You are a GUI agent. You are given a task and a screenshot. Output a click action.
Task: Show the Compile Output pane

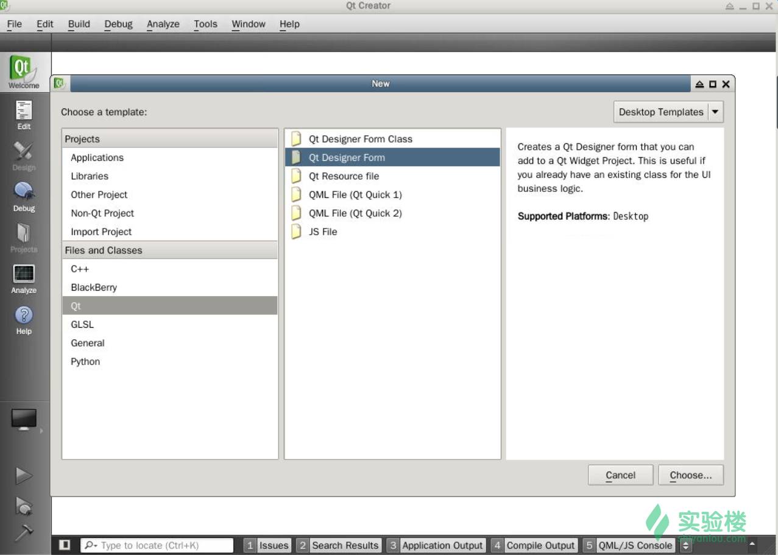coord(534,545)
